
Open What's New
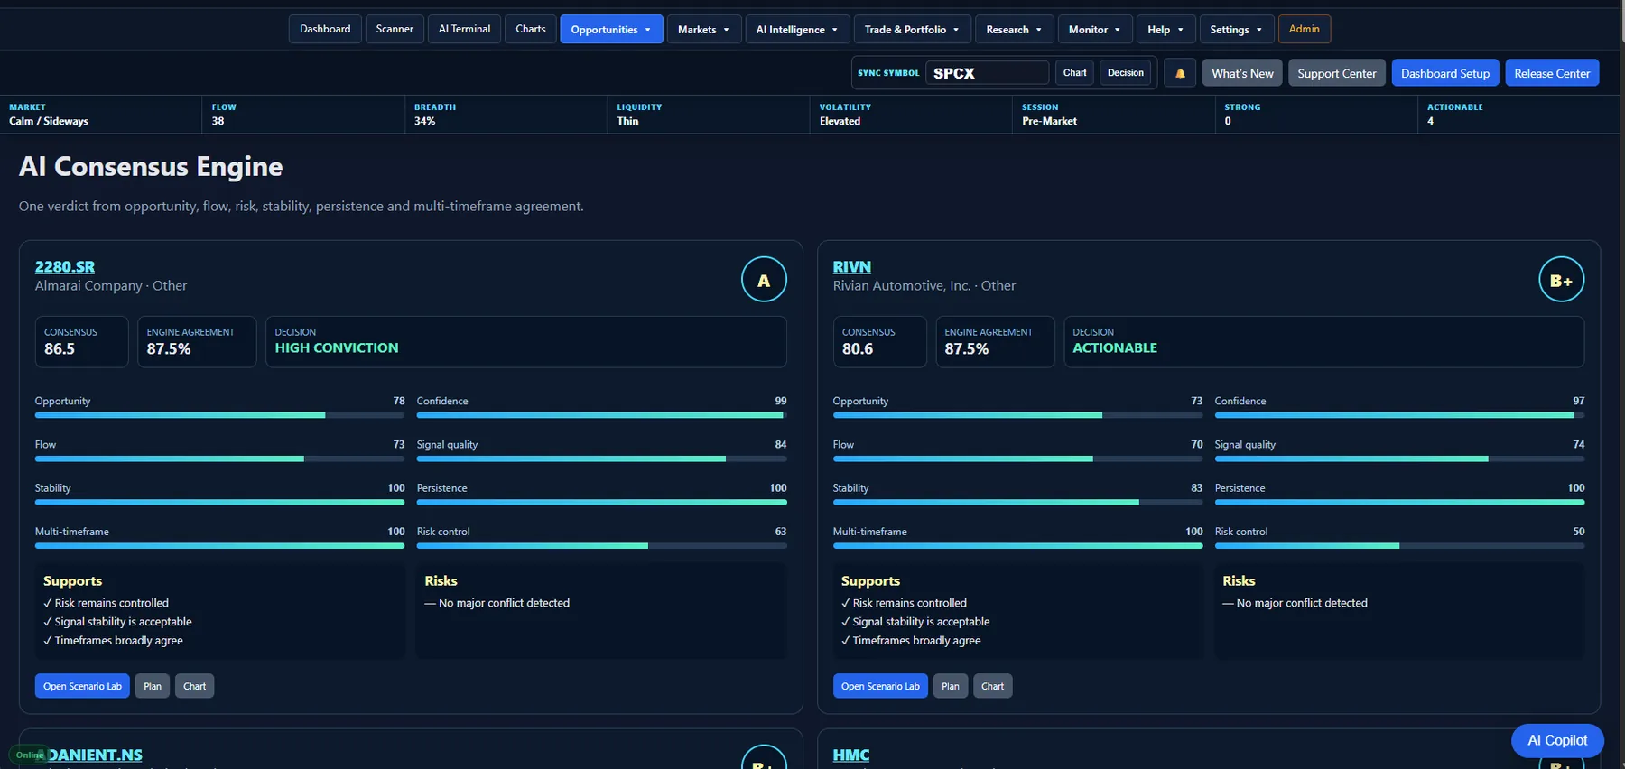1242,73
